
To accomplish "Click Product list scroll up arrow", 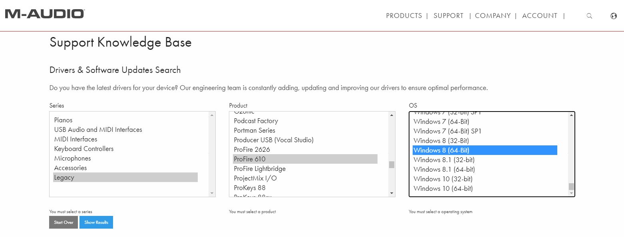I will pos(391,115).
